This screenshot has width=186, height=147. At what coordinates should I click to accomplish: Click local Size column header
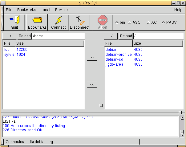[x=50, y=43]
